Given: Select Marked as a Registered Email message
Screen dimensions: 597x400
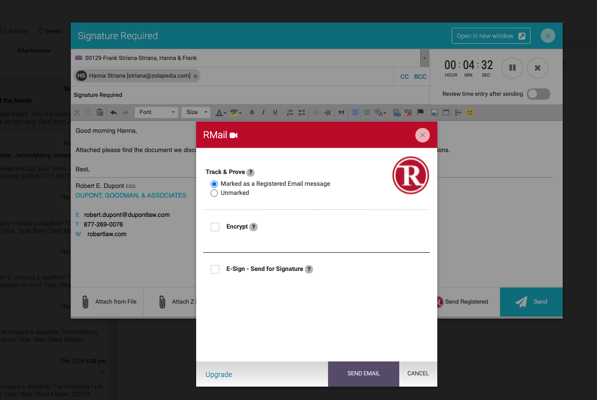Looking at the screenshot, I should click(214, 184).
